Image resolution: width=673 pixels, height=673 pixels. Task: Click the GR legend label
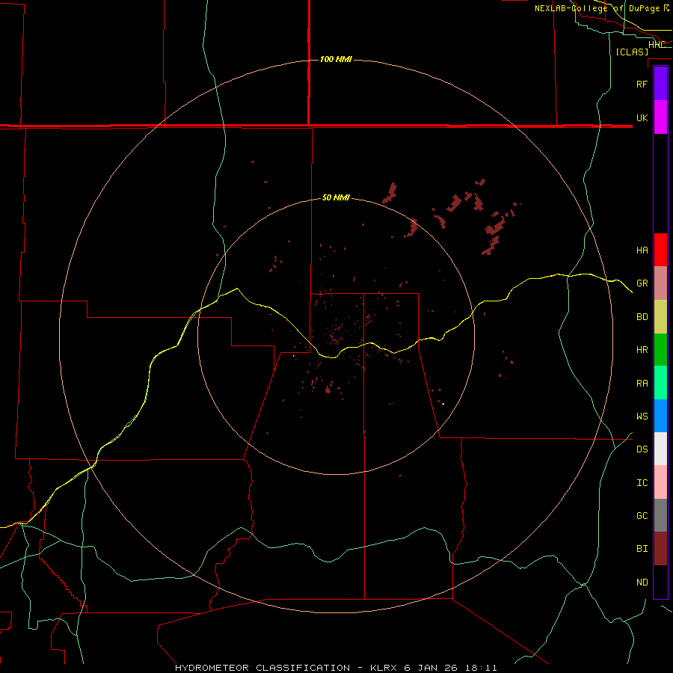[642, 283]
